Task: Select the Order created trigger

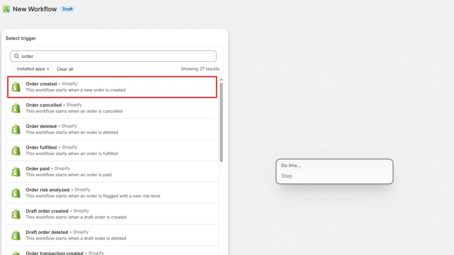Action: click(112, 87)
